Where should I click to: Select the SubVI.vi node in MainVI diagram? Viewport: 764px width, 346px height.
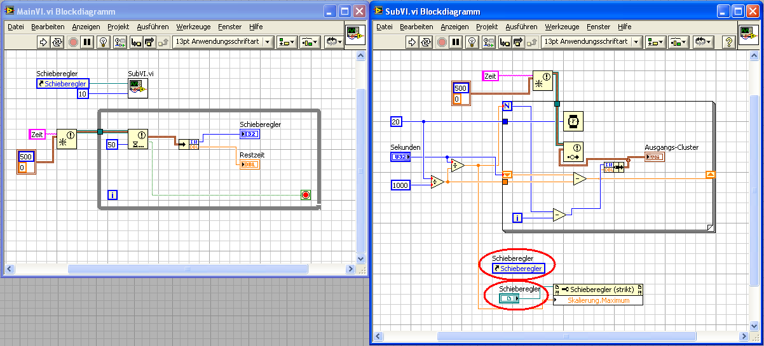coord(137,88)
